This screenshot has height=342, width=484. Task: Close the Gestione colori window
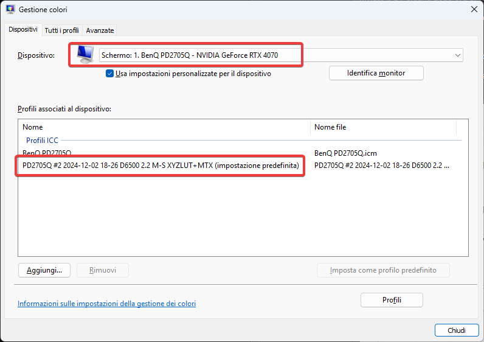pyautogui.click(x=474, y=9)
